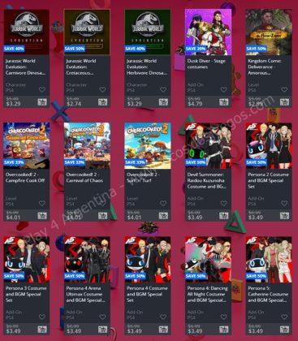Toggle wishlist heart for Persona 2 Costume set
The width and height of the screenshot is (298, 341).
point(284,203)
